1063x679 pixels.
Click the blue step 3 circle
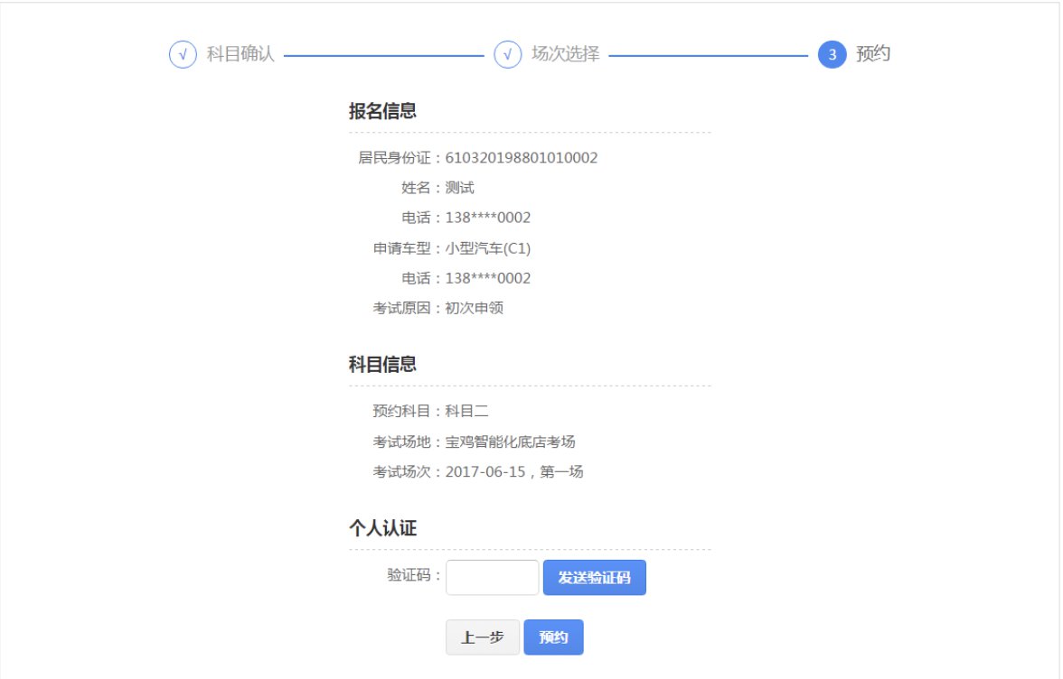(x=832, y=54)
